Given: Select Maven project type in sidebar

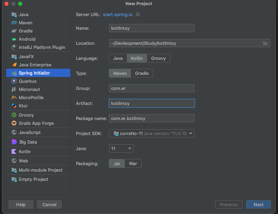Looking at the screenshot, I should 38,23.
